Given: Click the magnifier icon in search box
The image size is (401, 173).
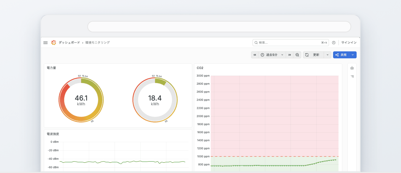Looking at the screenshot, I should click(x=256, y=43).
